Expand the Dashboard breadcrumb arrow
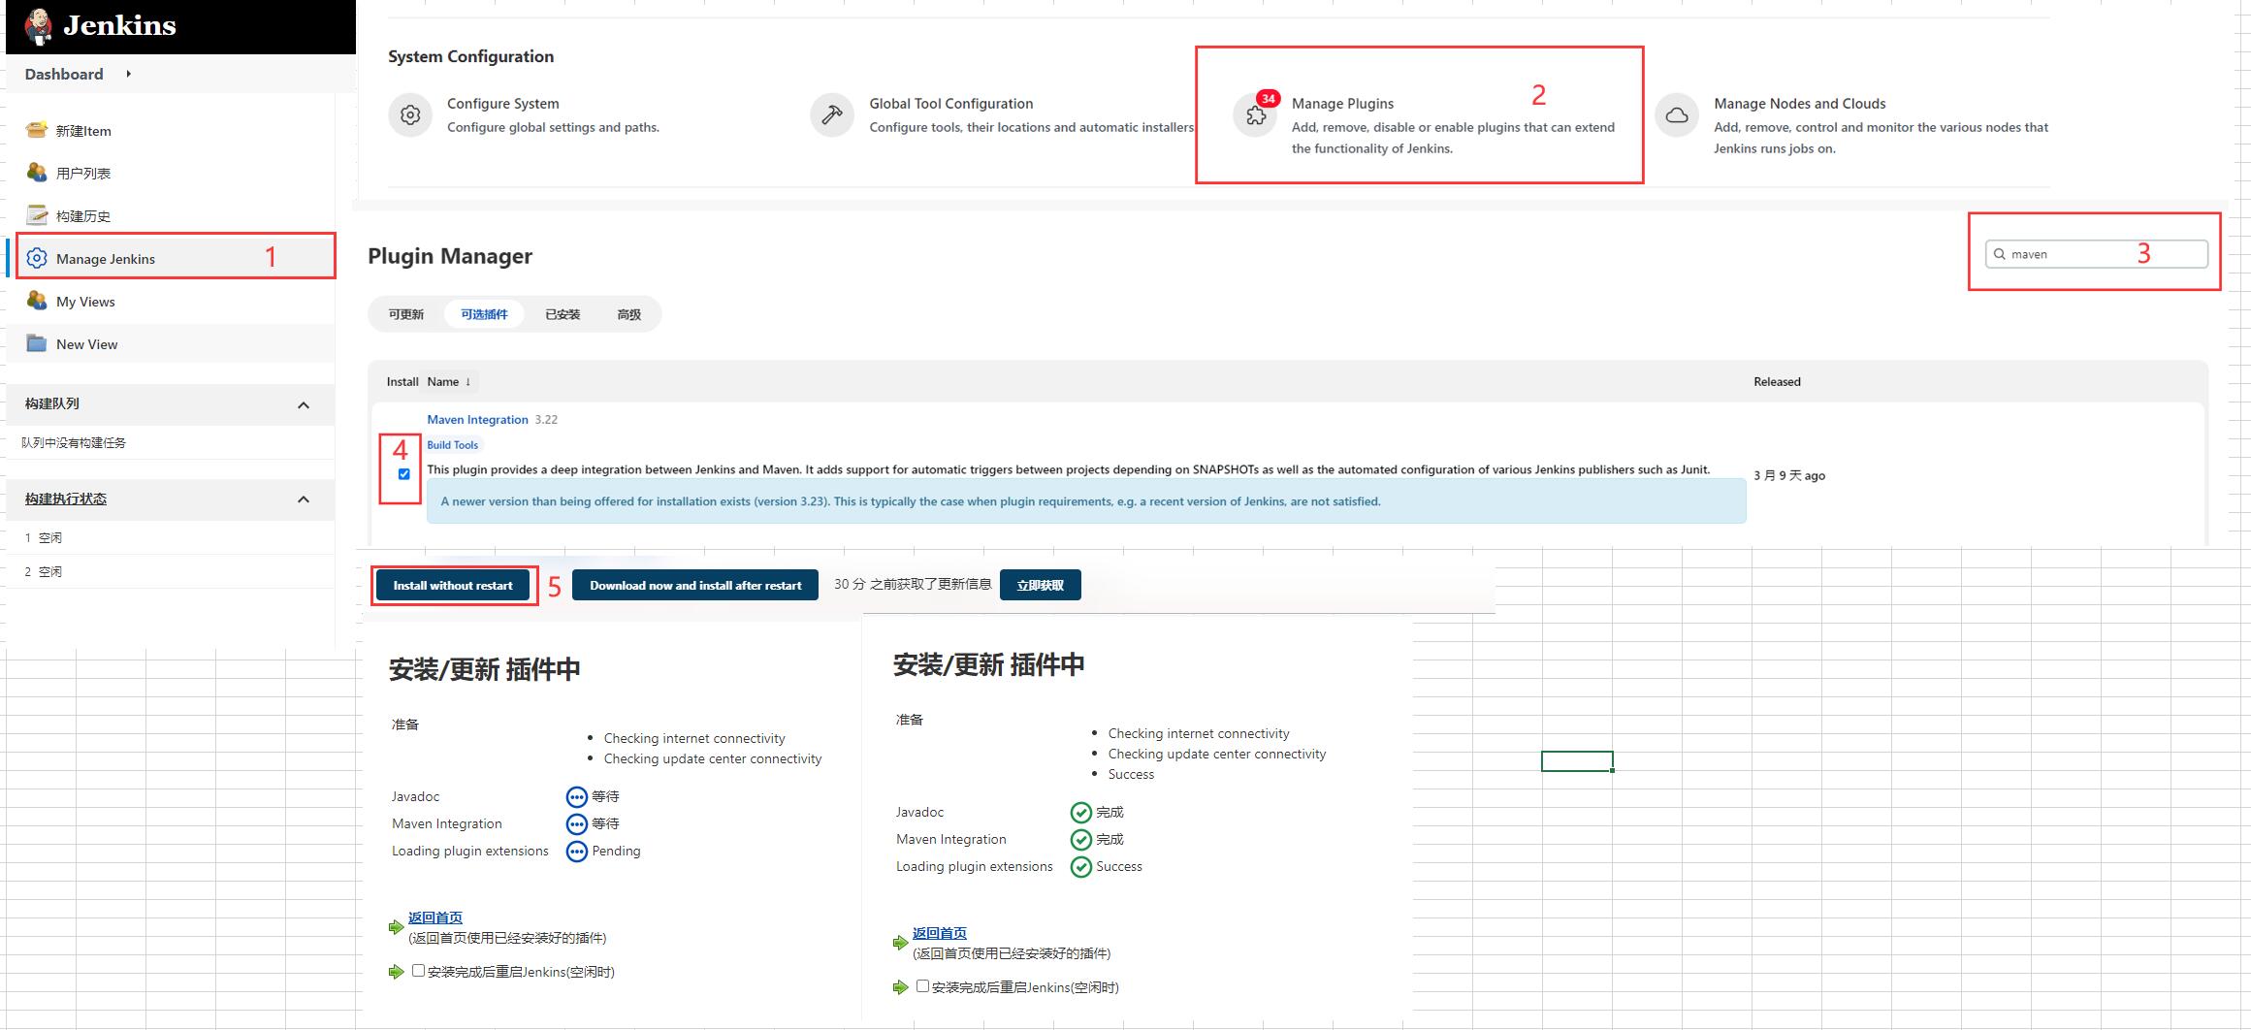2251x1030 pixels. click(x=128, y=74)
